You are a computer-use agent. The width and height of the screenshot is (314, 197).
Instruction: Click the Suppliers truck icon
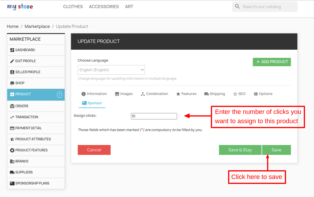(12, 172)
